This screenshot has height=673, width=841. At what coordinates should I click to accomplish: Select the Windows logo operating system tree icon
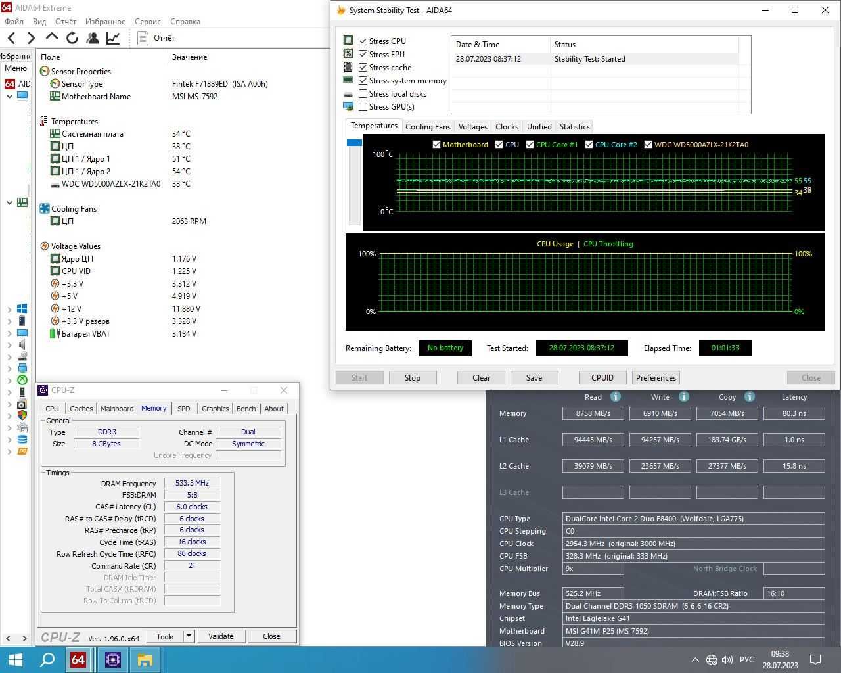click(x=22, y=309)
